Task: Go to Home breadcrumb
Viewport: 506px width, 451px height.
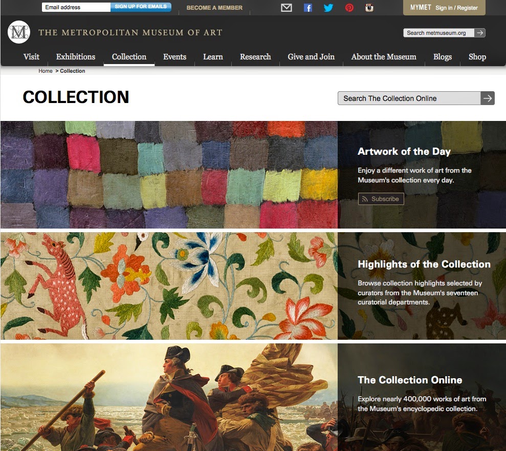Action: tap(46, 71)
